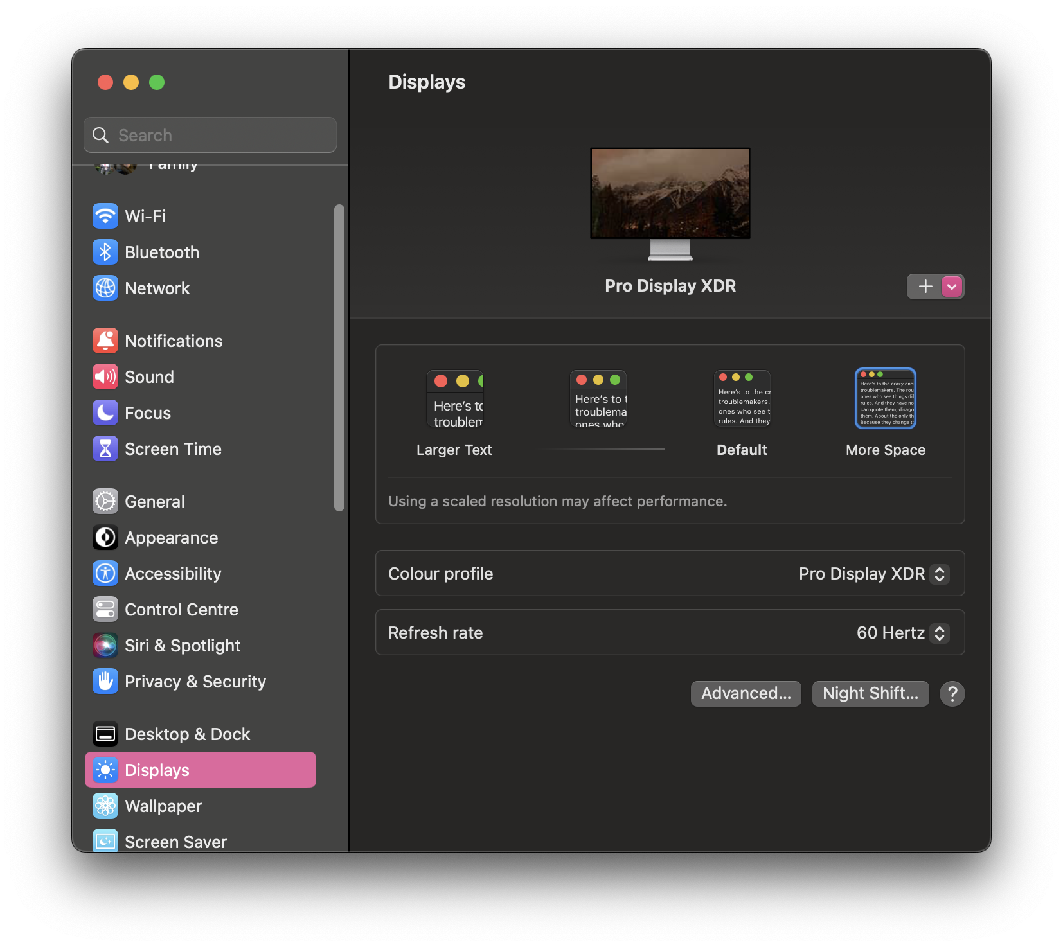Select the Sound speaker icon
Image resolution: width=1063 pixels, height=947 pixels.
point(105,376)
